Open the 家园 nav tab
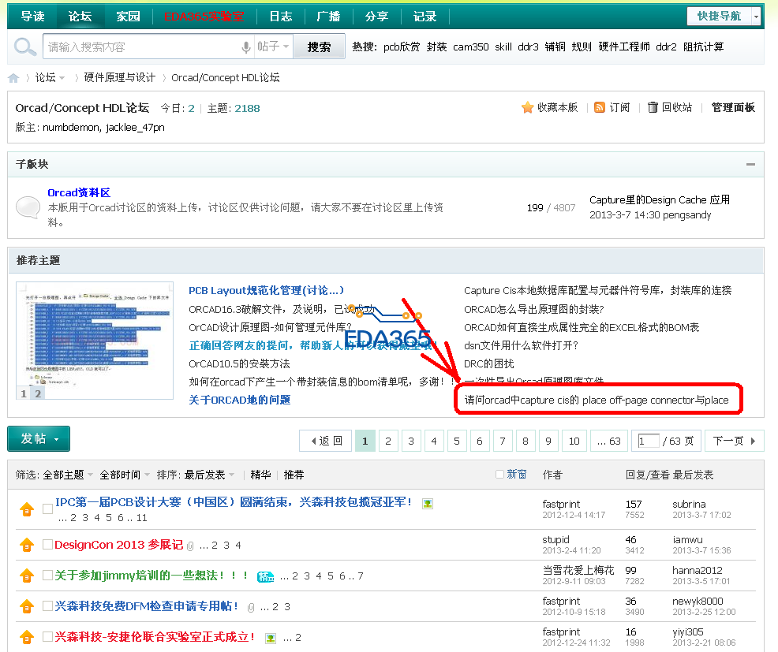The width and height of the screenshot is (778, 652). point(128,17)
